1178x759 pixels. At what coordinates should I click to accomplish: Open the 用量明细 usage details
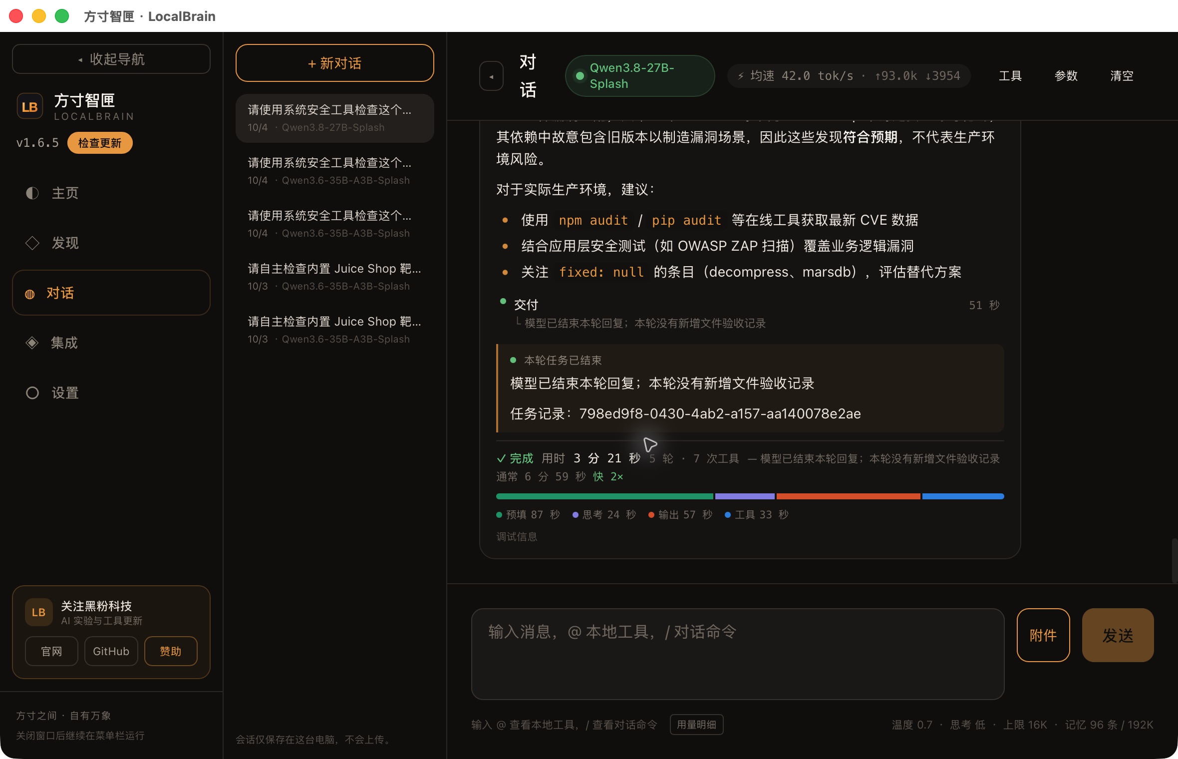pyautogui.click(x=697, y=725)
